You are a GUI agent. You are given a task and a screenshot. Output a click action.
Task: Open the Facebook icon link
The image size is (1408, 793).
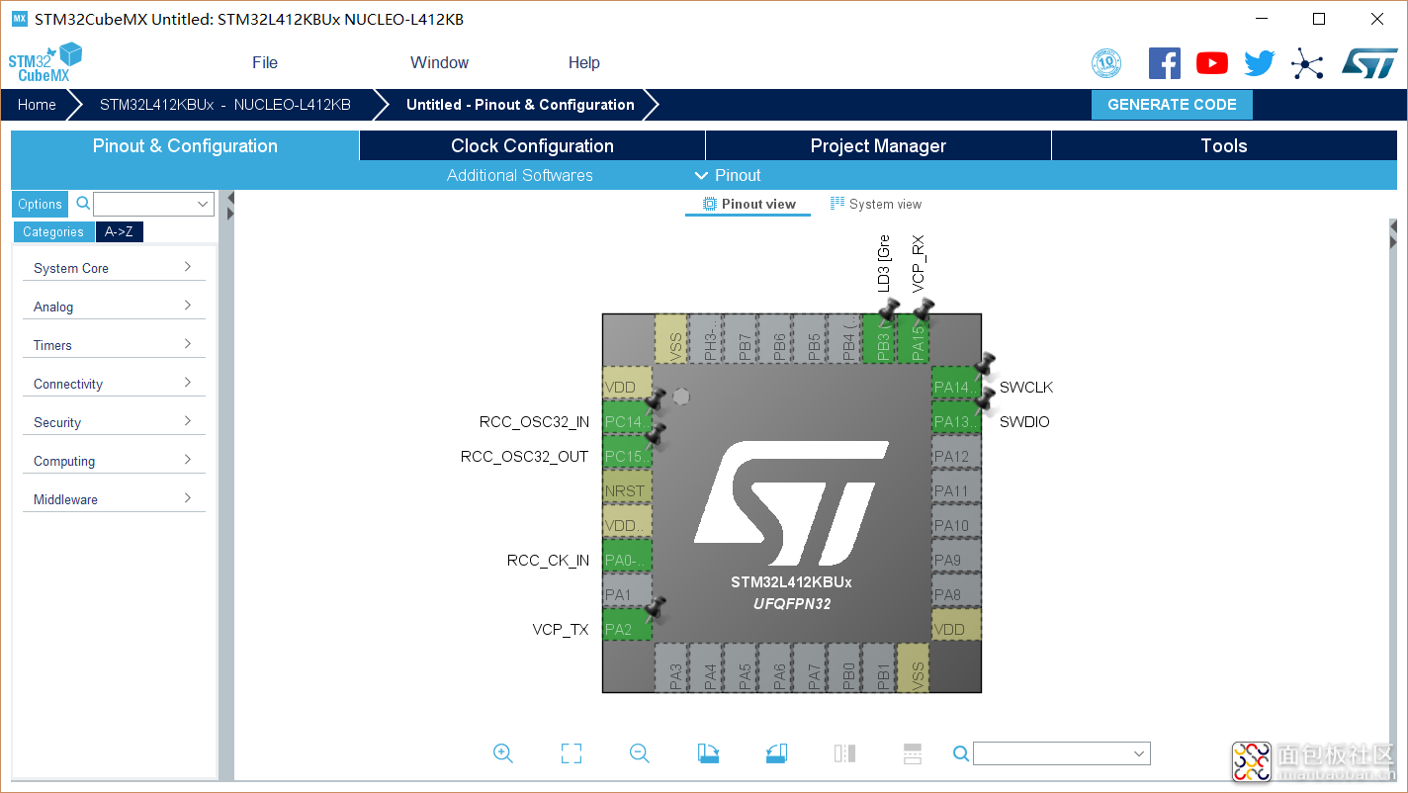[x=1165, y=63]
